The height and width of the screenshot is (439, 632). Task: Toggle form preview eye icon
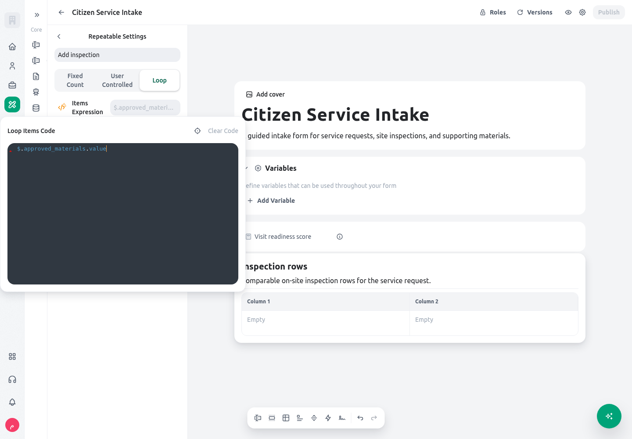[568, 12]
